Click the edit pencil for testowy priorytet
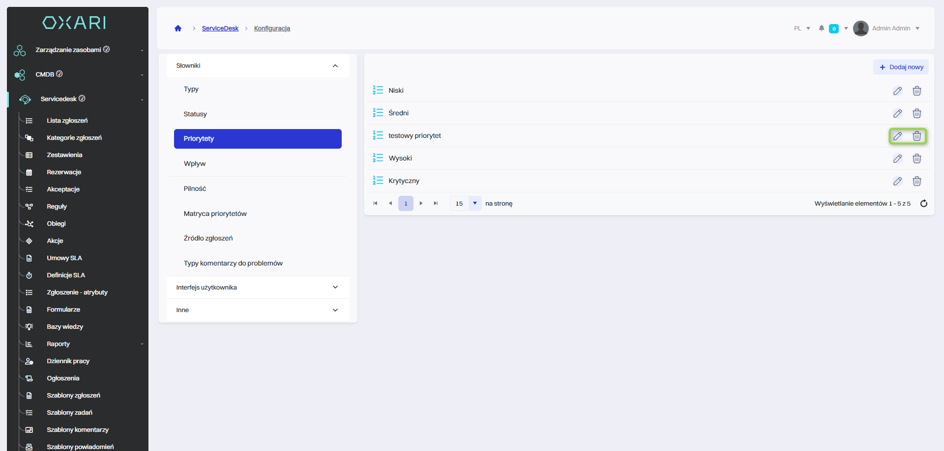The width and height of the screenshot is (944, 451). click(897, 136)
